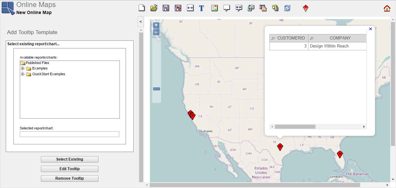This screenshot has height=188, width=396.
Task: Click the speech bubble tooltip icon
Action: [227, 8]
